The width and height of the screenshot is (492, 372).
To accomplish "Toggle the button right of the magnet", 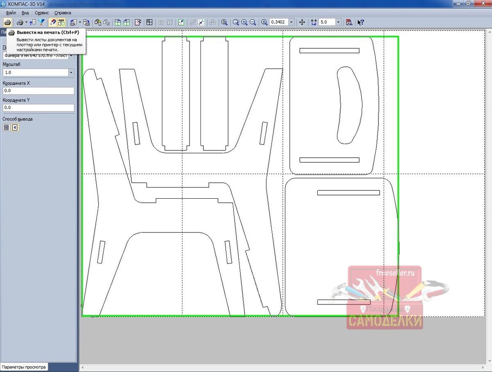I will (x=61, y=22).
